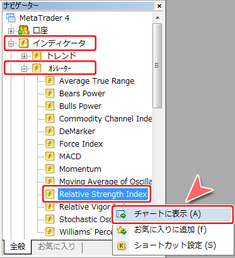This screenshot has height=258, width=235.
Task: Select the インディケータ tree label
Action: [59, 43]
